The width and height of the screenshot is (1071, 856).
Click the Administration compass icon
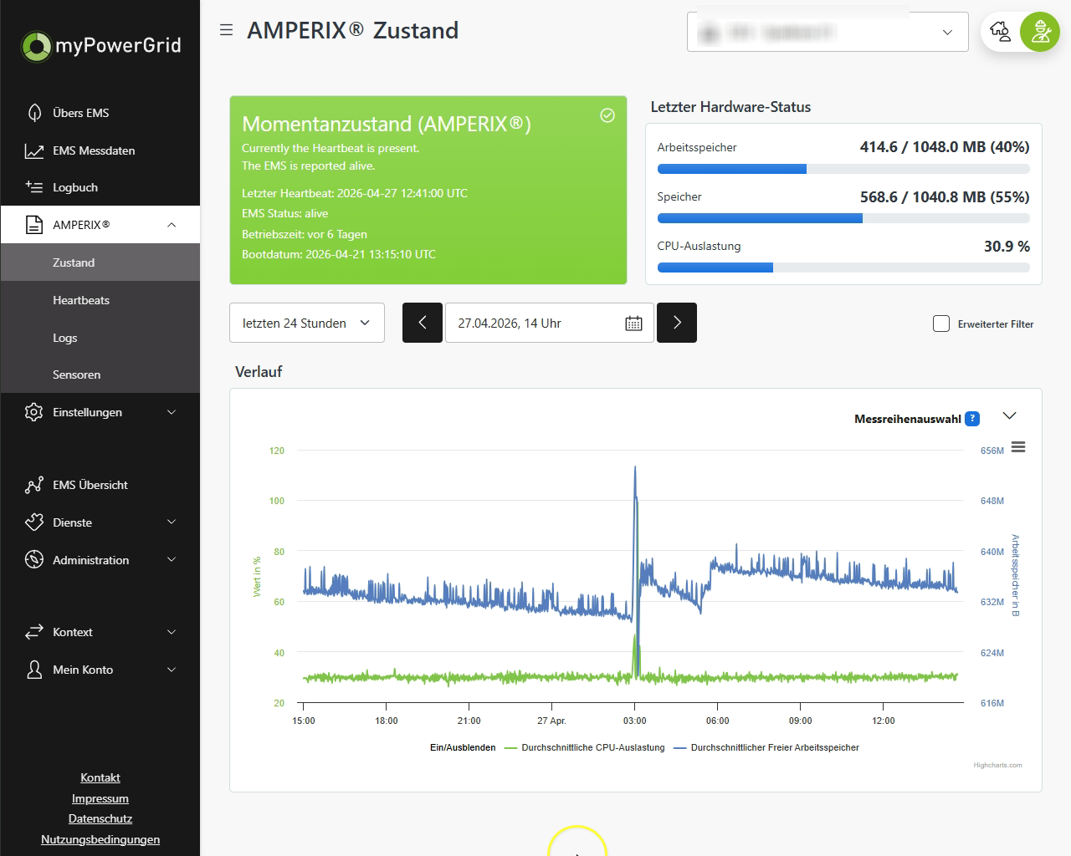click(34, 560)
